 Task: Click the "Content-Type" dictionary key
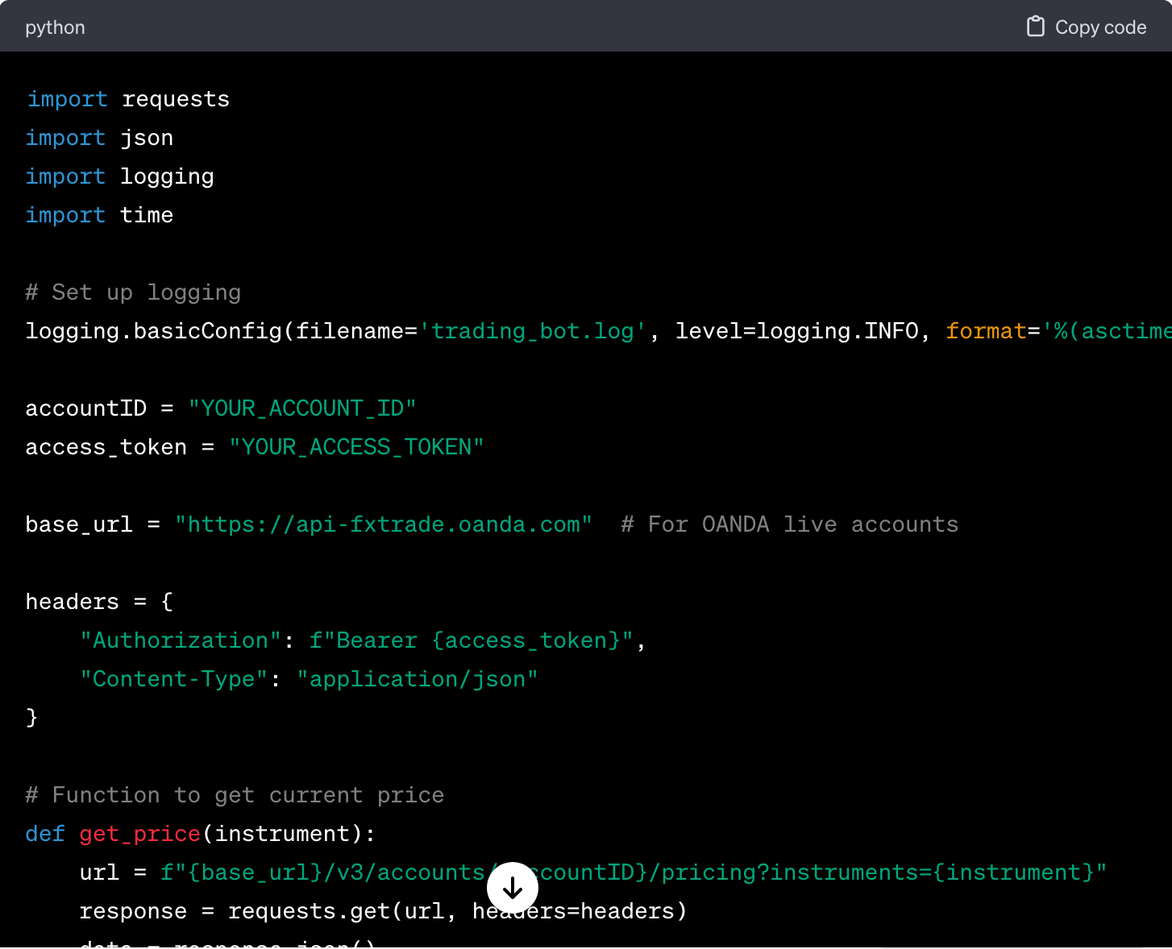pos(174,679)
